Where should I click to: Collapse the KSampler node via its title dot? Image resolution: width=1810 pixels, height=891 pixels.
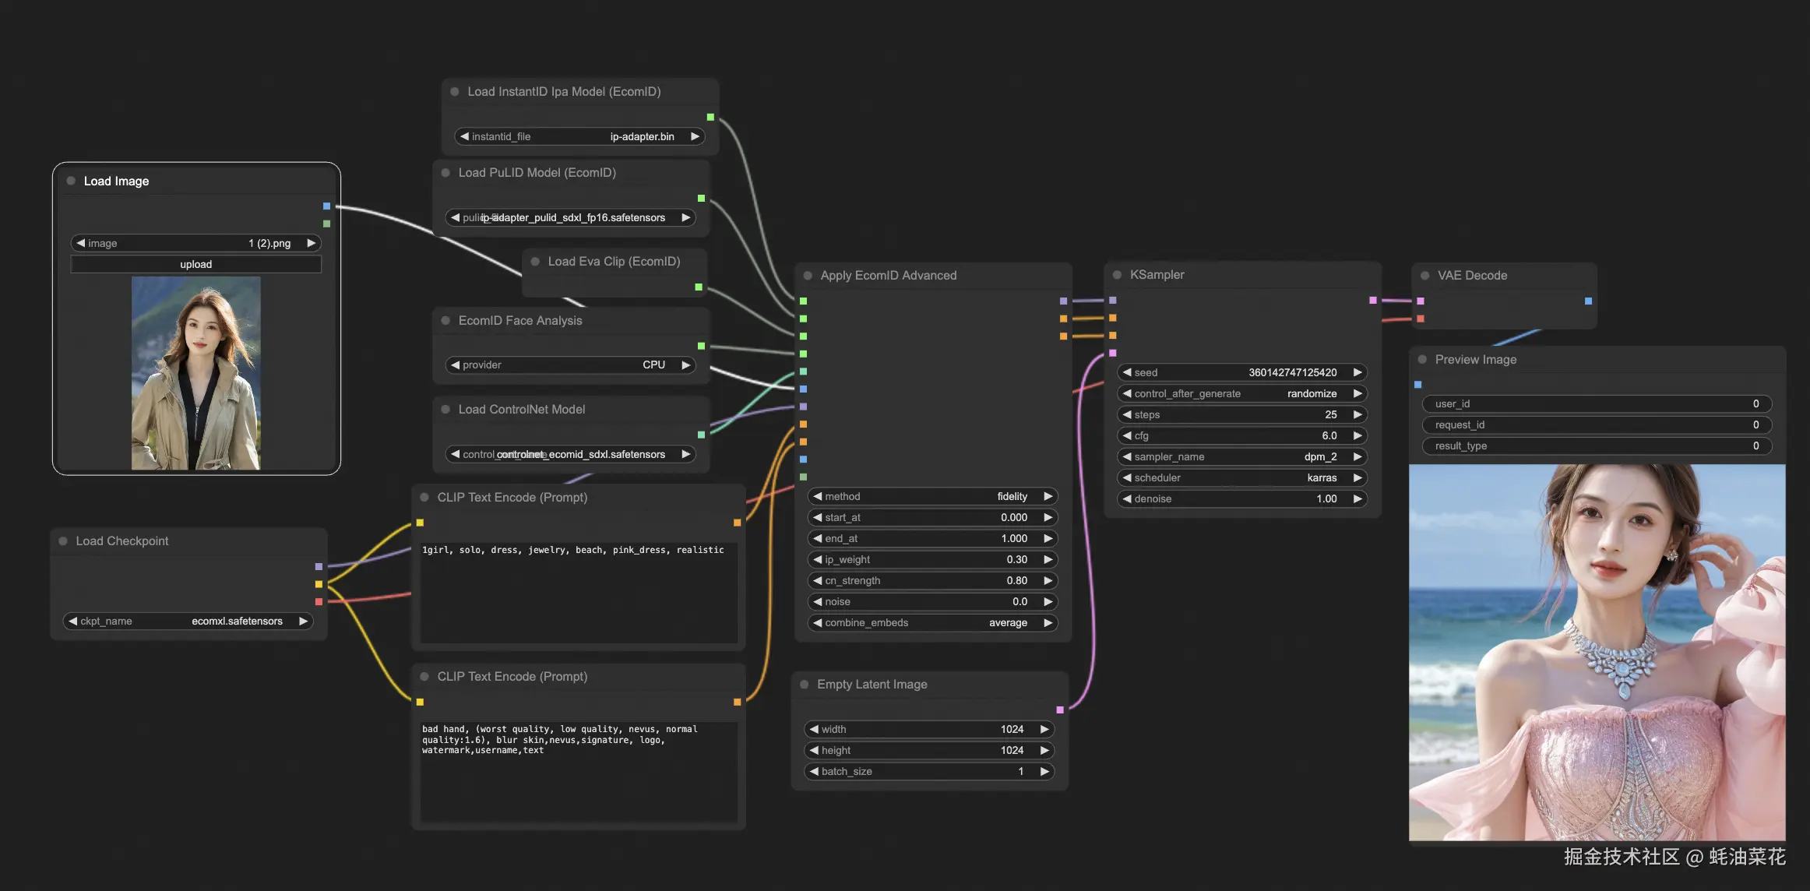tap(1119, 274)
